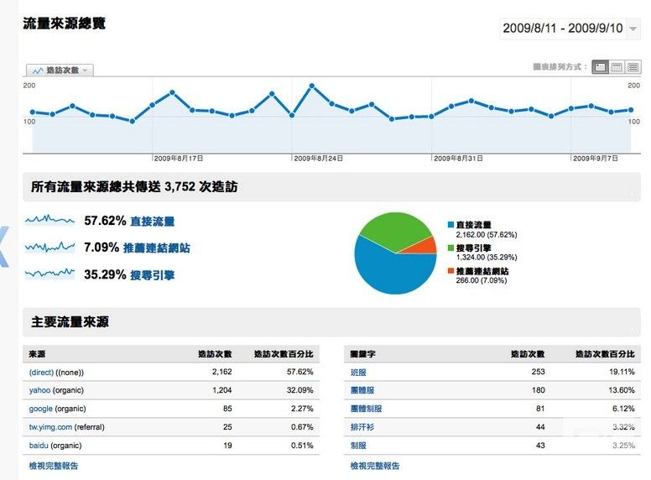Open the 直接流量 57.62% link
This screenshot has height=480, width=651.
click(x=152, y=222)
